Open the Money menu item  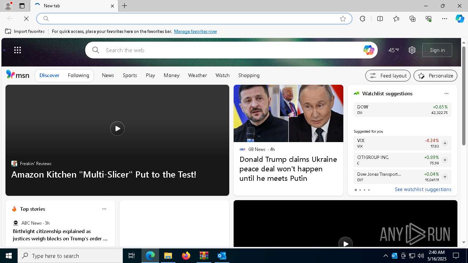(x=171, y=75)
